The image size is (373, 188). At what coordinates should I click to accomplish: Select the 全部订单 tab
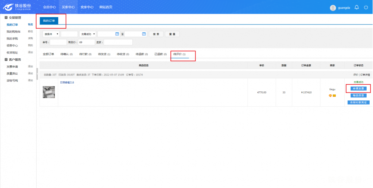coord(48,54)
